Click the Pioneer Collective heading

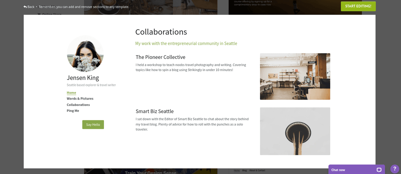pos(160,57)
